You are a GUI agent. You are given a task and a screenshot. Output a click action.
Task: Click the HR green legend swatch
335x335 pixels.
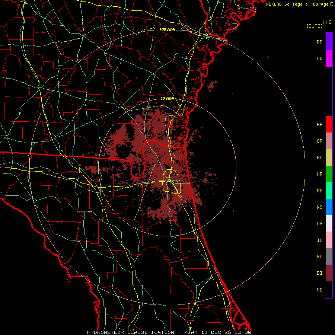(x=329, y=174)
